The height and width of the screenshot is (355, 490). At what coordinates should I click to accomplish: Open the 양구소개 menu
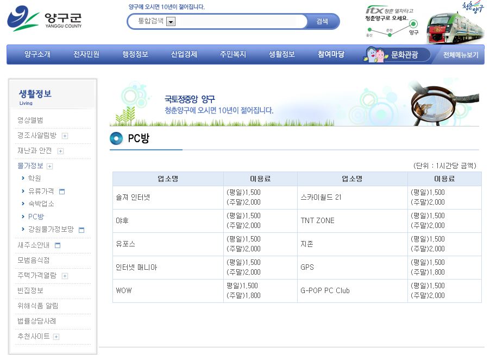point(37,54)
